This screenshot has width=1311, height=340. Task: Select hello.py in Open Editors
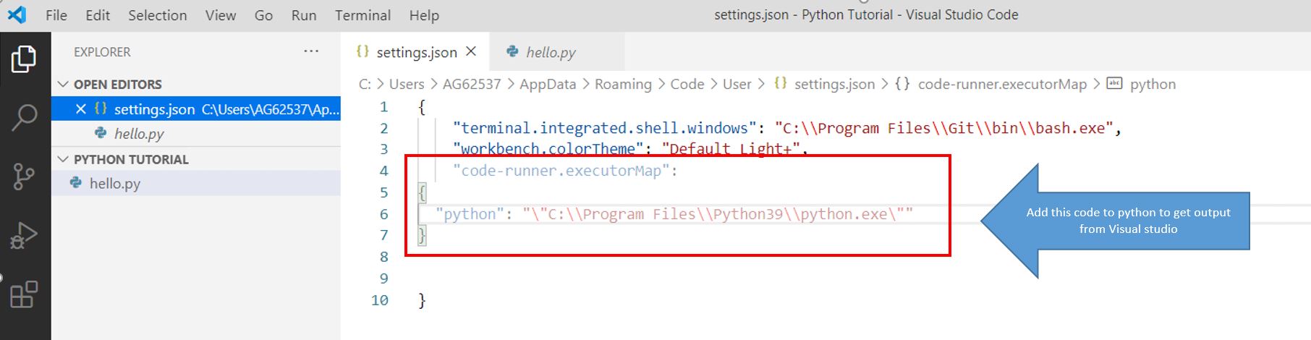coord(196,134)
